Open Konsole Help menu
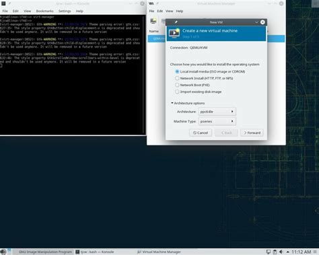 coord(79,11)
